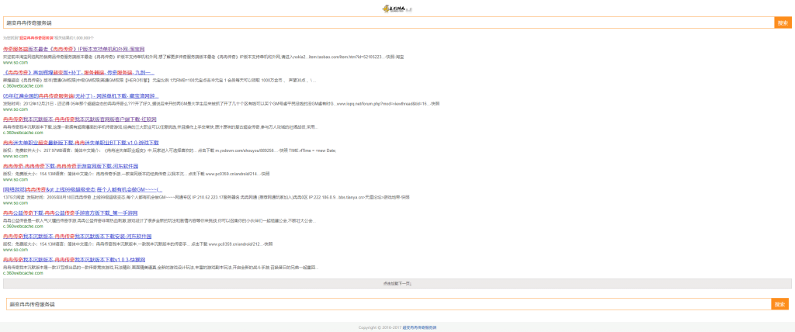This screenshot has width=795, height=332.
Task: Open the 迷失单职业 BT下载 v1.0 result
Action: tap(81, 143)
